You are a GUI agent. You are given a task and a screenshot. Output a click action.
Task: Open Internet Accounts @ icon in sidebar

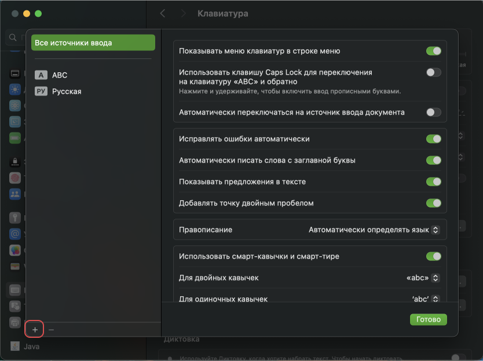(x=15, y=234)
